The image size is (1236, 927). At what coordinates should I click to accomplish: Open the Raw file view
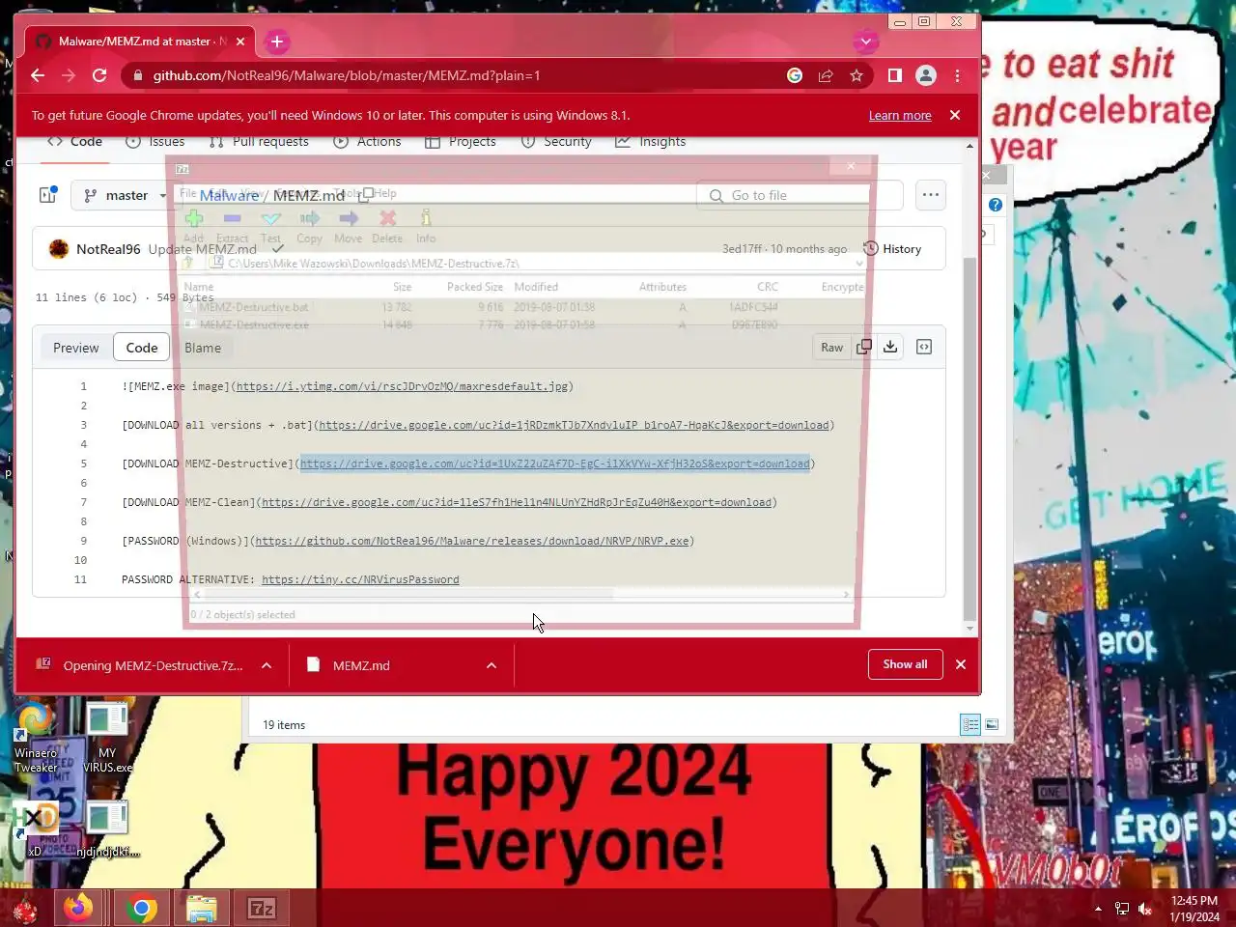coord(831,348)
